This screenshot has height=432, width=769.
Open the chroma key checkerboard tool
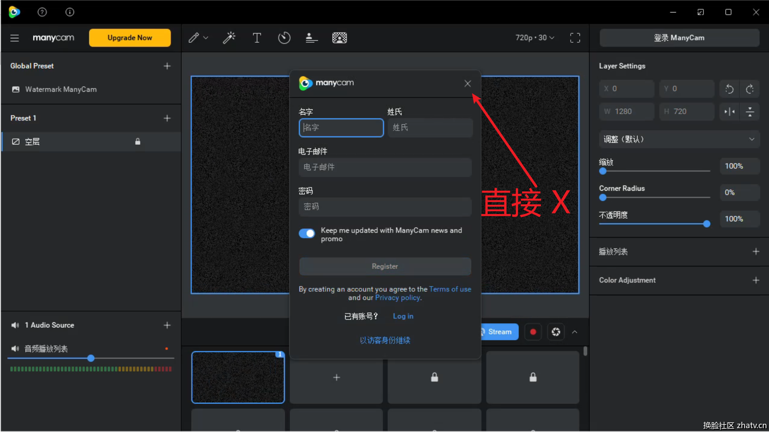339,38
